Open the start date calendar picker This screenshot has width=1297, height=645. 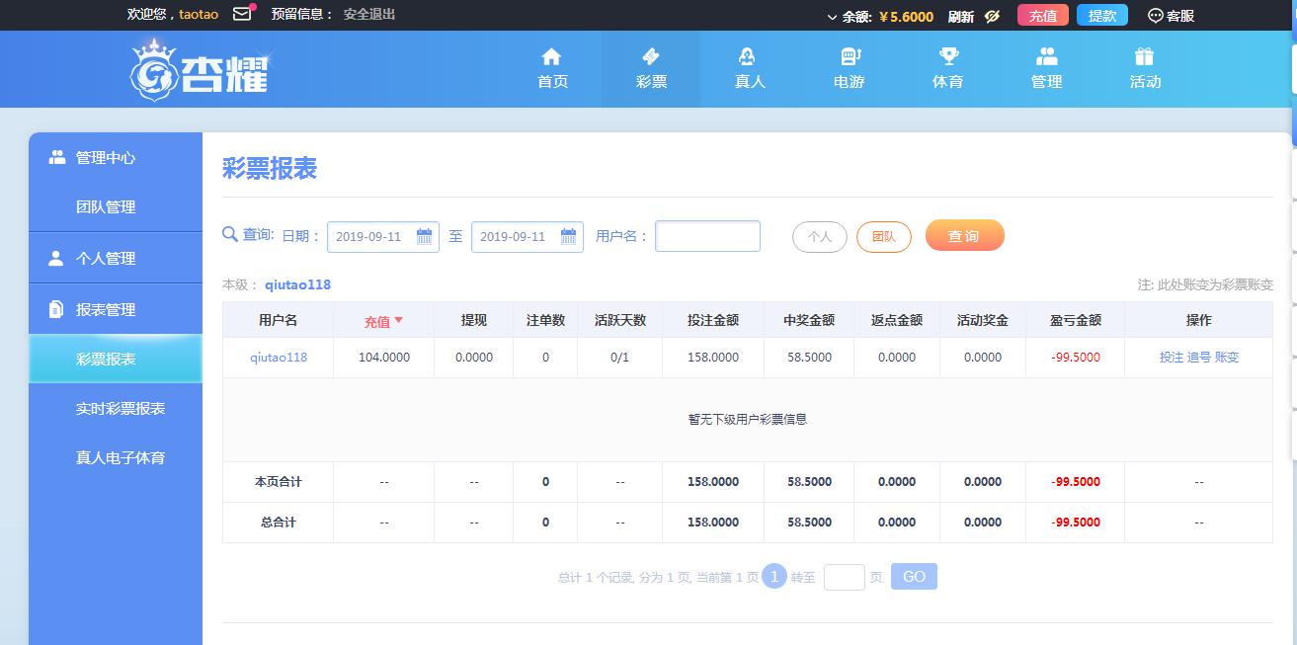424,236
